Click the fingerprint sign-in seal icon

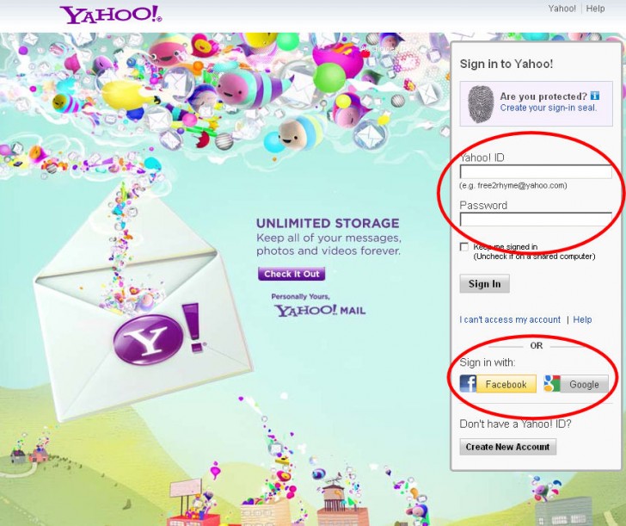point(481,103)
